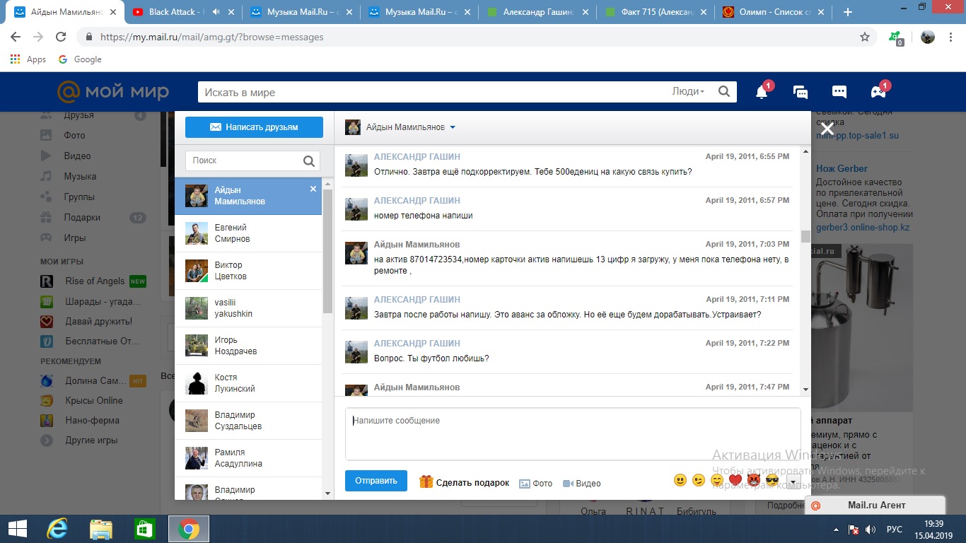Launch Rise of Angels game
Viewport: 966px width, 543px height.
click(x=95, y=281)
